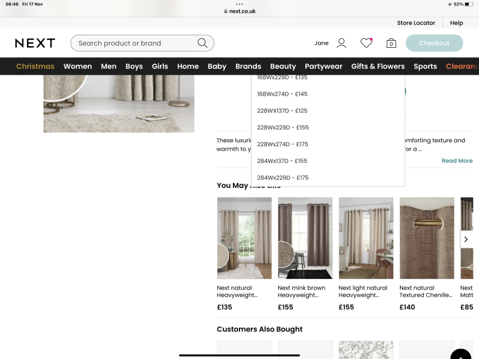Viewport: 479px width, 359px height.
Task: Click 'Next natural Heavyweight...' product title
Action: coord(237,291)
